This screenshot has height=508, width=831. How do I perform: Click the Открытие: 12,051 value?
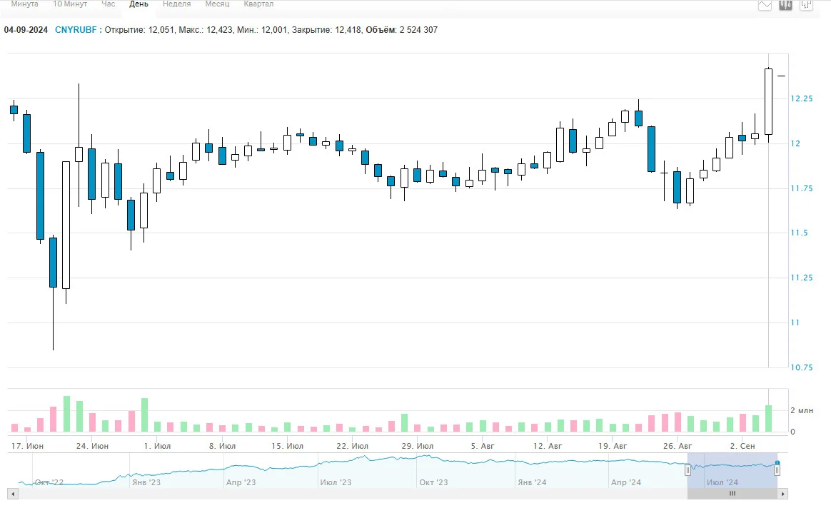pos(139,30)
